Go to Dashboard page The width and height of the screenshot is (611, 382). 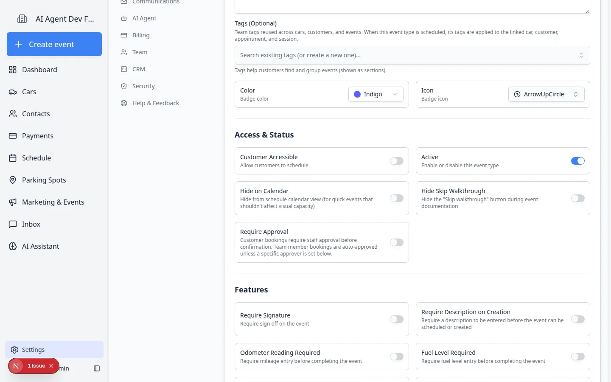tap(39, 70)
